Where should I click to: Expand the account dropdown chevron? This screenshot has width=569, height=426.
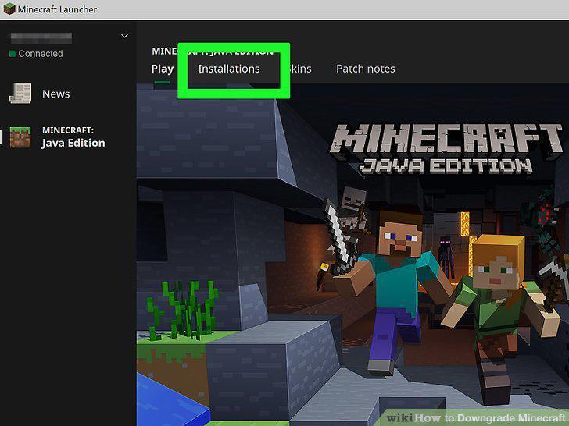click(124, 36)
